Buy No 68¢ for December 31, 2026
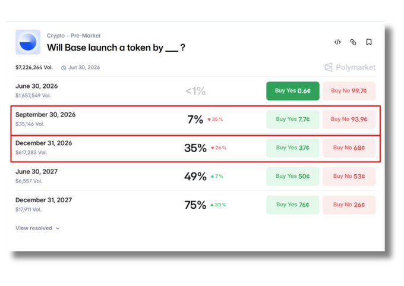The height and width of the screenshot is (286, 404). 349,148
